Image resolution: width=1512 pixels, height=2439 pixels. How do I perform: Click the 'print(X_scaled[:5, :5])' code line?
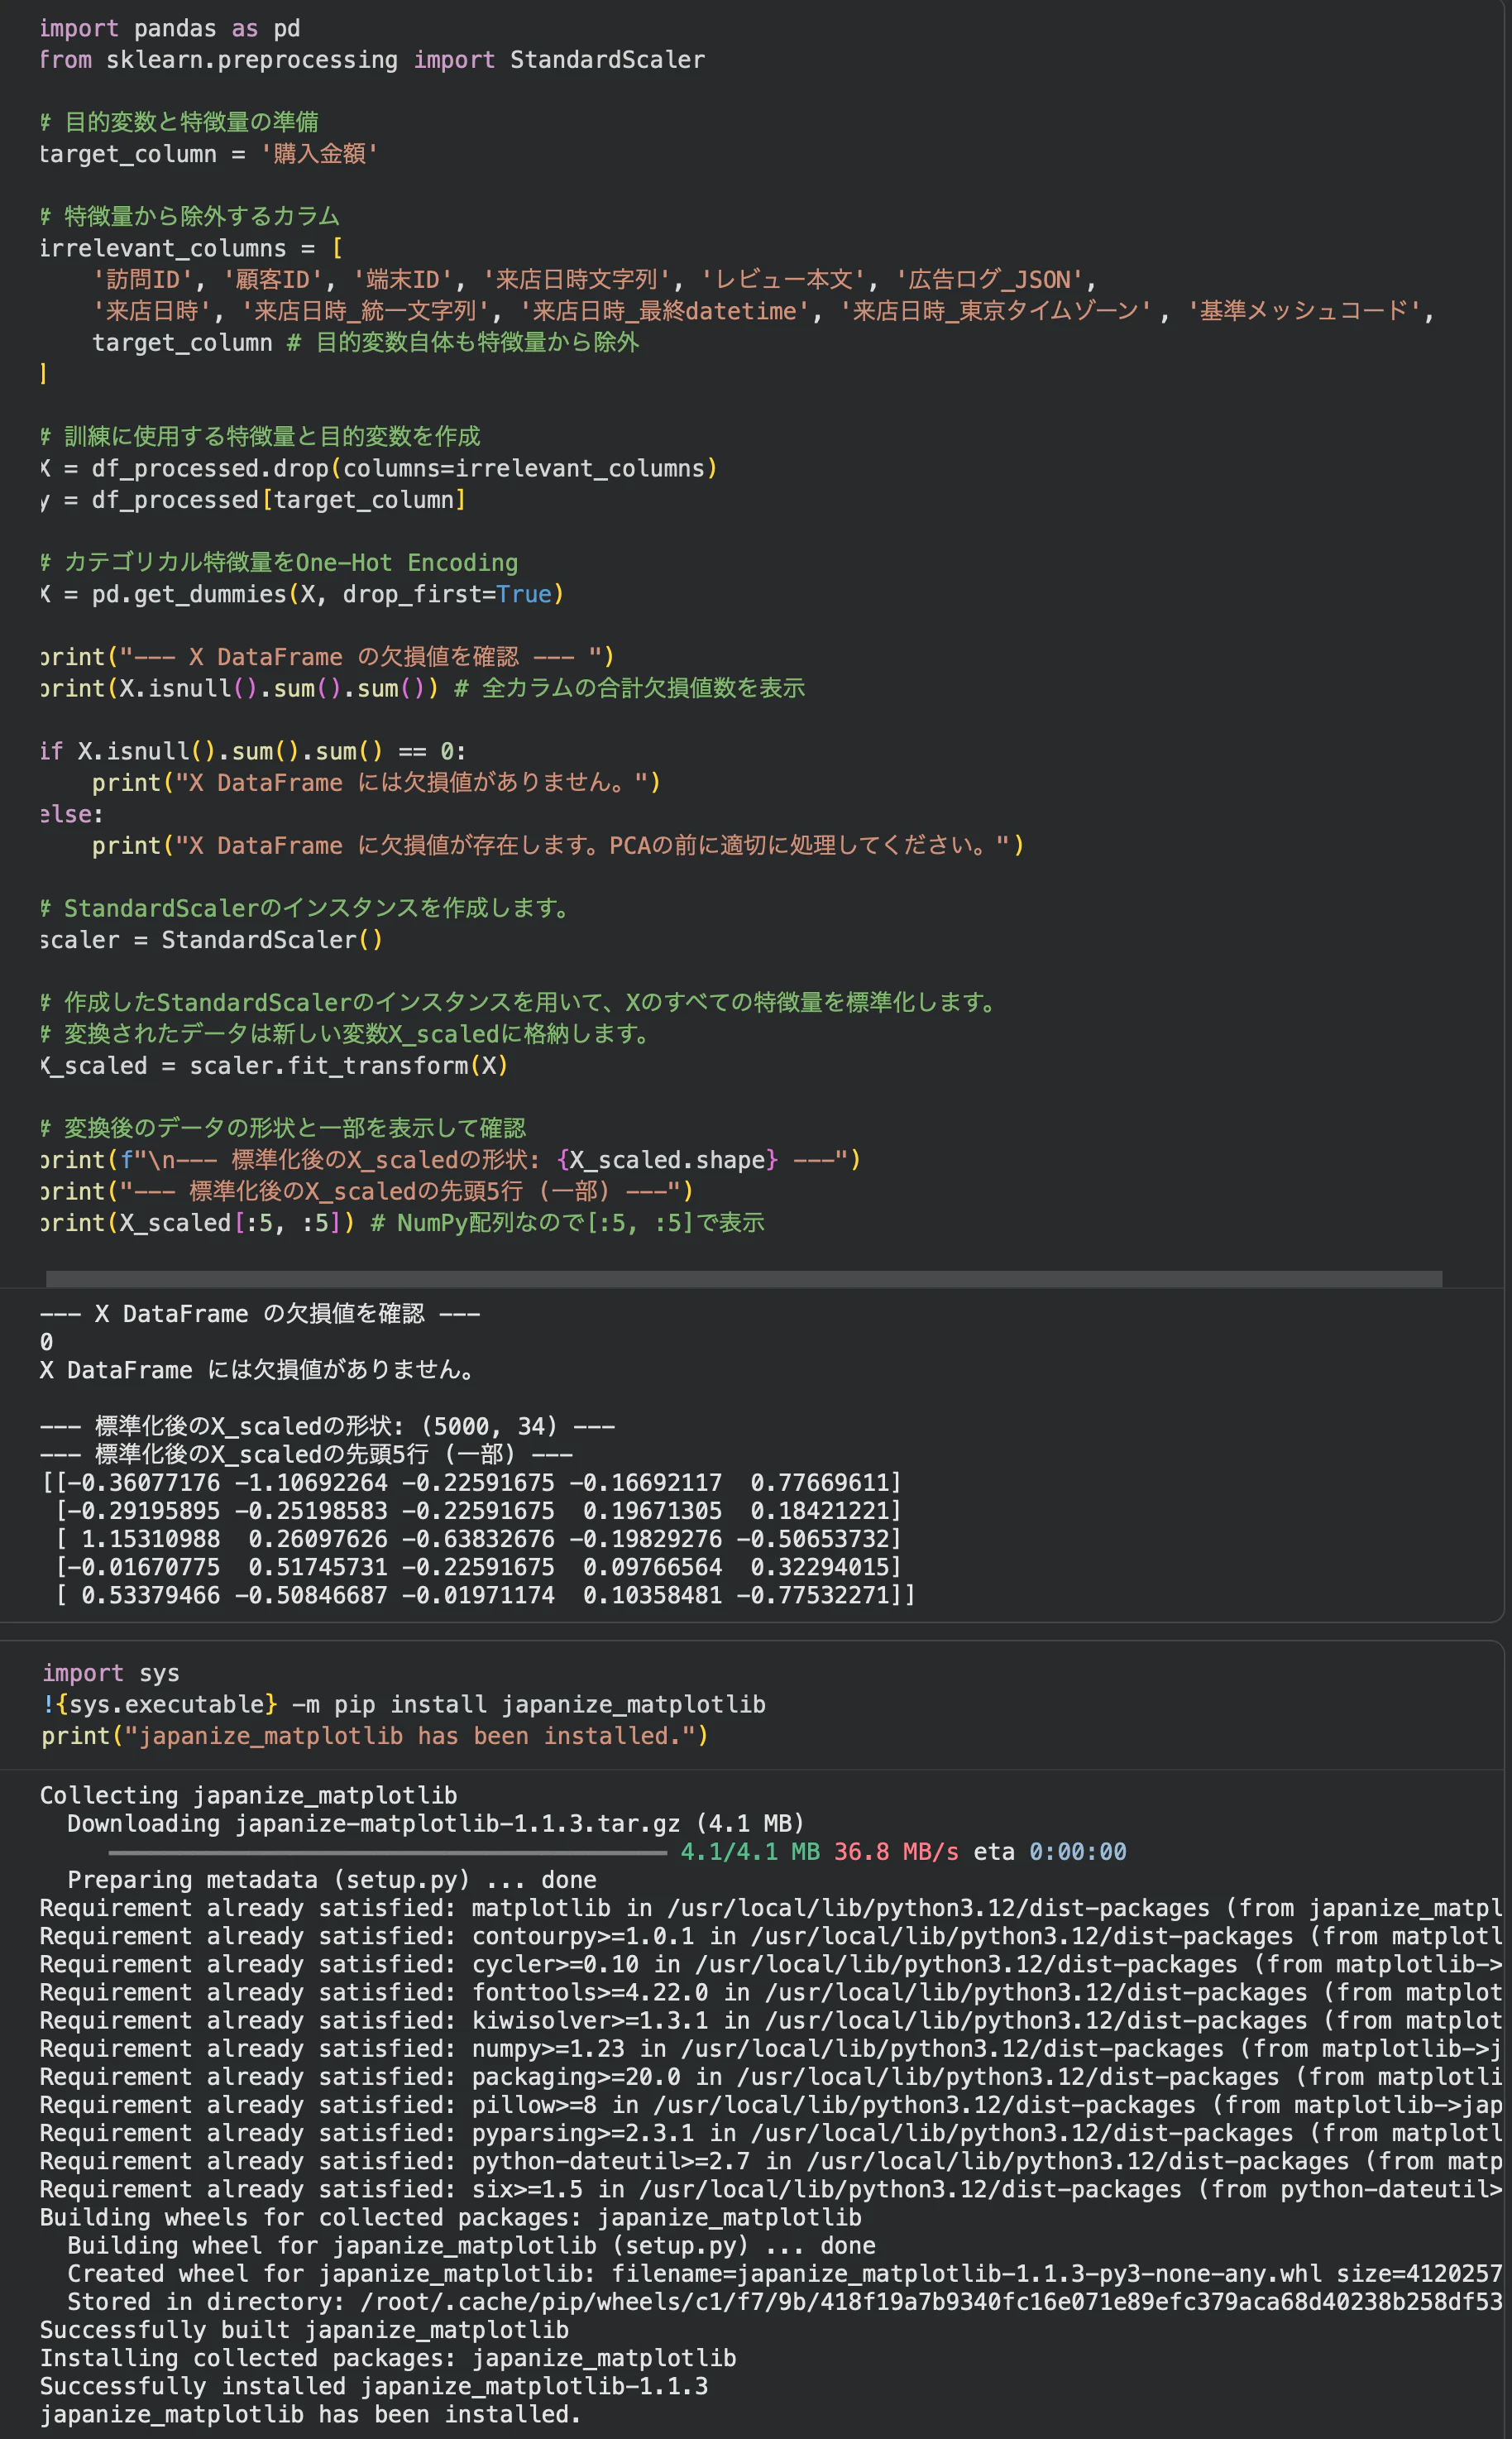point(197,1223)
